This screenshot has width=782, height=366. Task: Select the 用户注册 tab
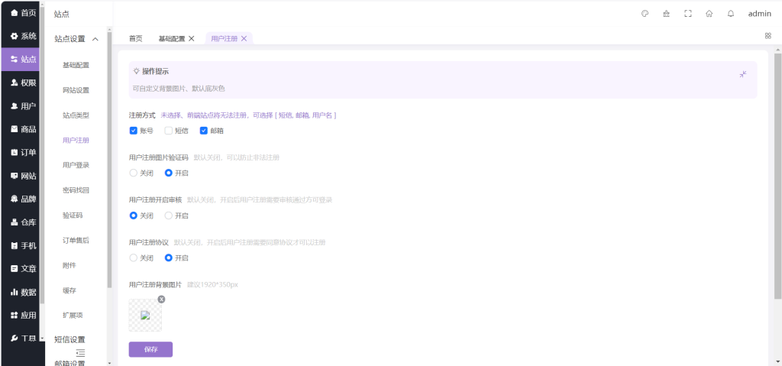pyautogui.click(x=224, y=38)
